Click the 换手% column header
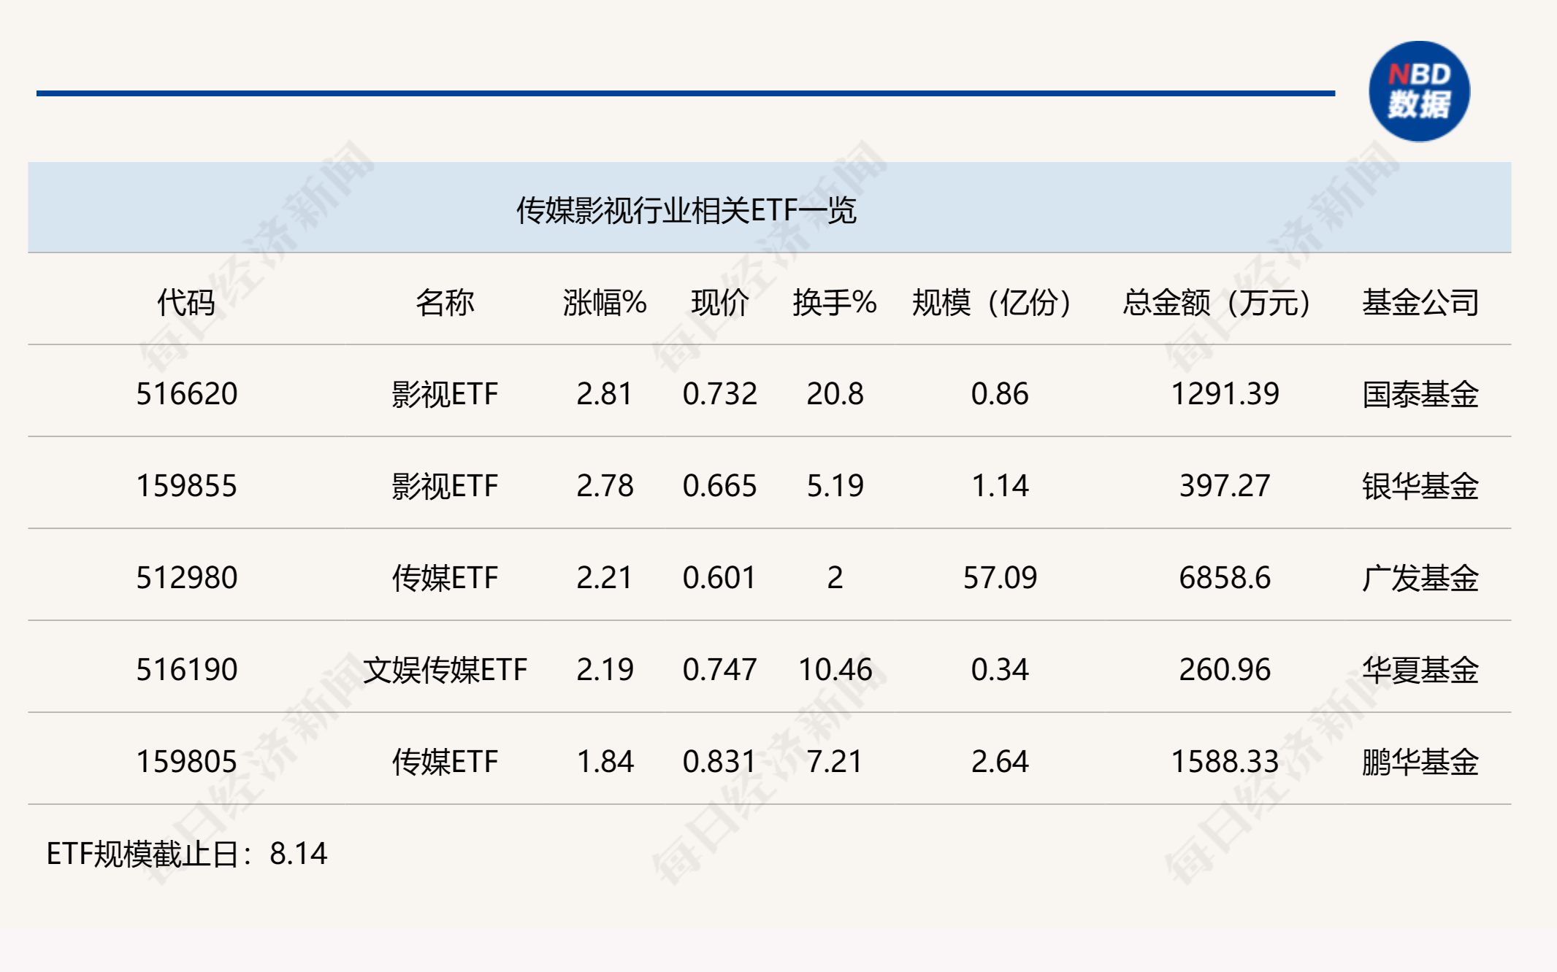Viewport: 1557px width, 972px height. coord(835,302)
